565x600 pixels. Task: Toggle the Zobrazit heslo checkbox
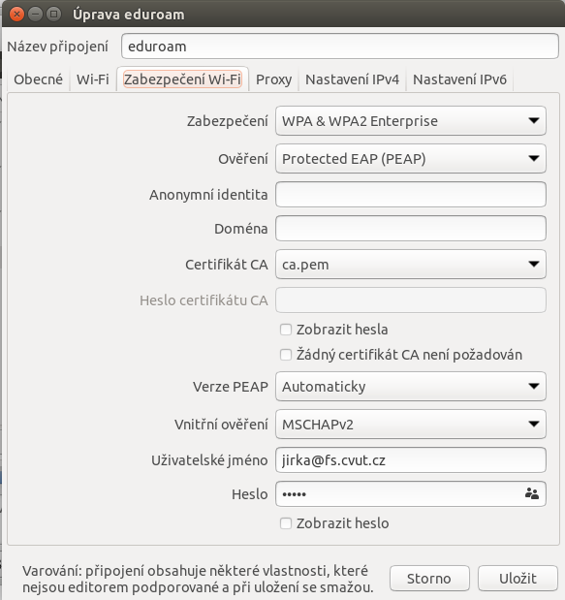286,523
